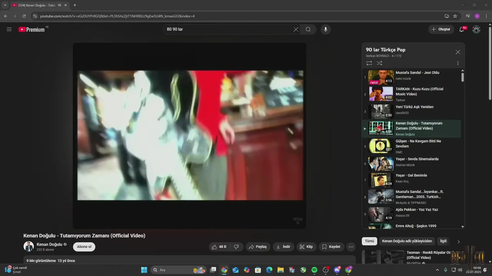
Task: Like the video (48 B)
Action: (x=219, y=247)
